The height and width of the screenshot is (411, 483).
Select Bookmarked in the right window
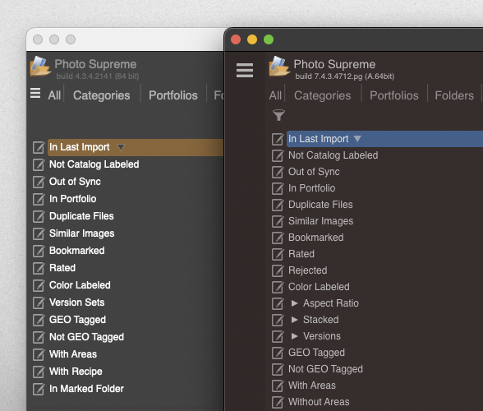316,238
